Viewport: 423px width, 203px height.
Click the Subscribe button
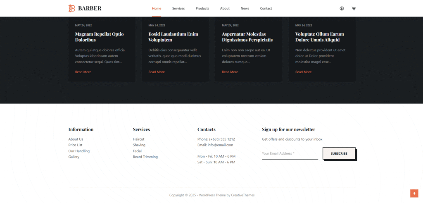[x=339, y=153]
